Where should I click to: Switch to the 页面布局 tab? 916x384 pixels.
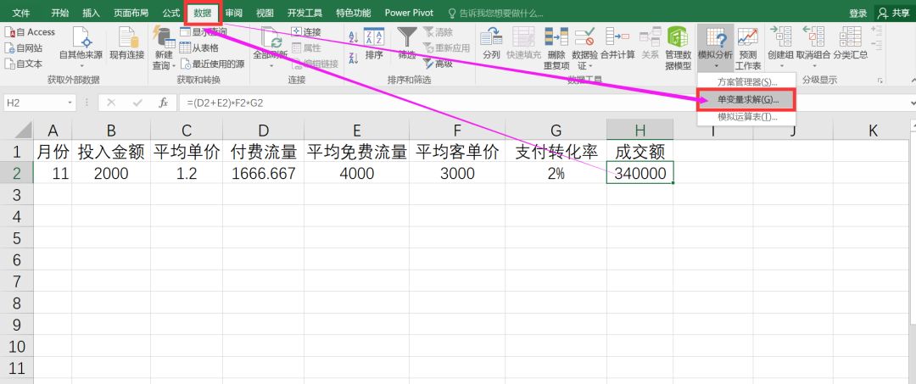131,13
